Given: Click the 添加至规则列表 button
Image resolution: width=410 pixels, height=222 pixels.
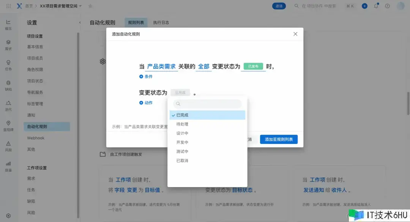Looking at the screenshot, I should pyautogui.click(x=279, y=139).
